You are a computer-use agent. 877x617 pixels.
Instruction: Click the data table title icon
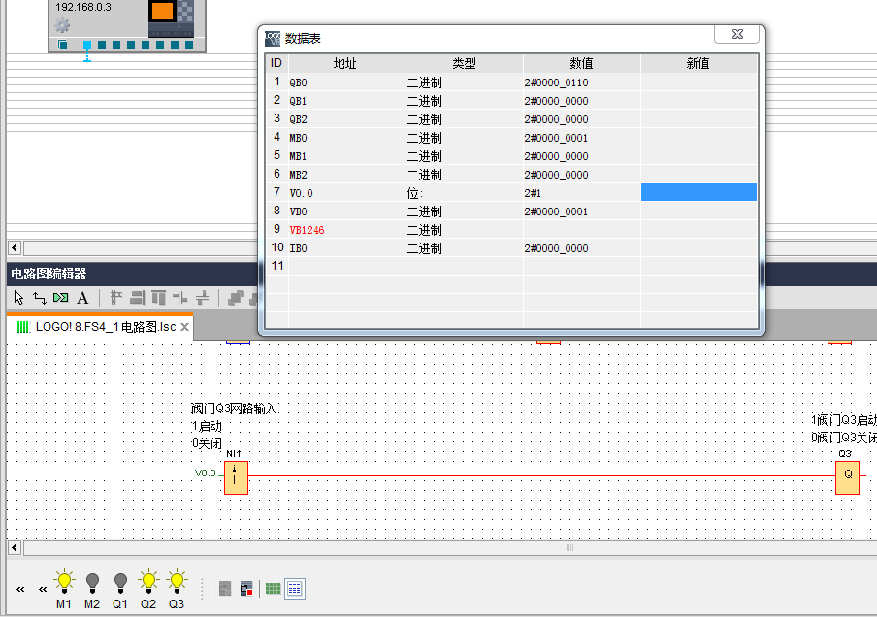point(273,38)
